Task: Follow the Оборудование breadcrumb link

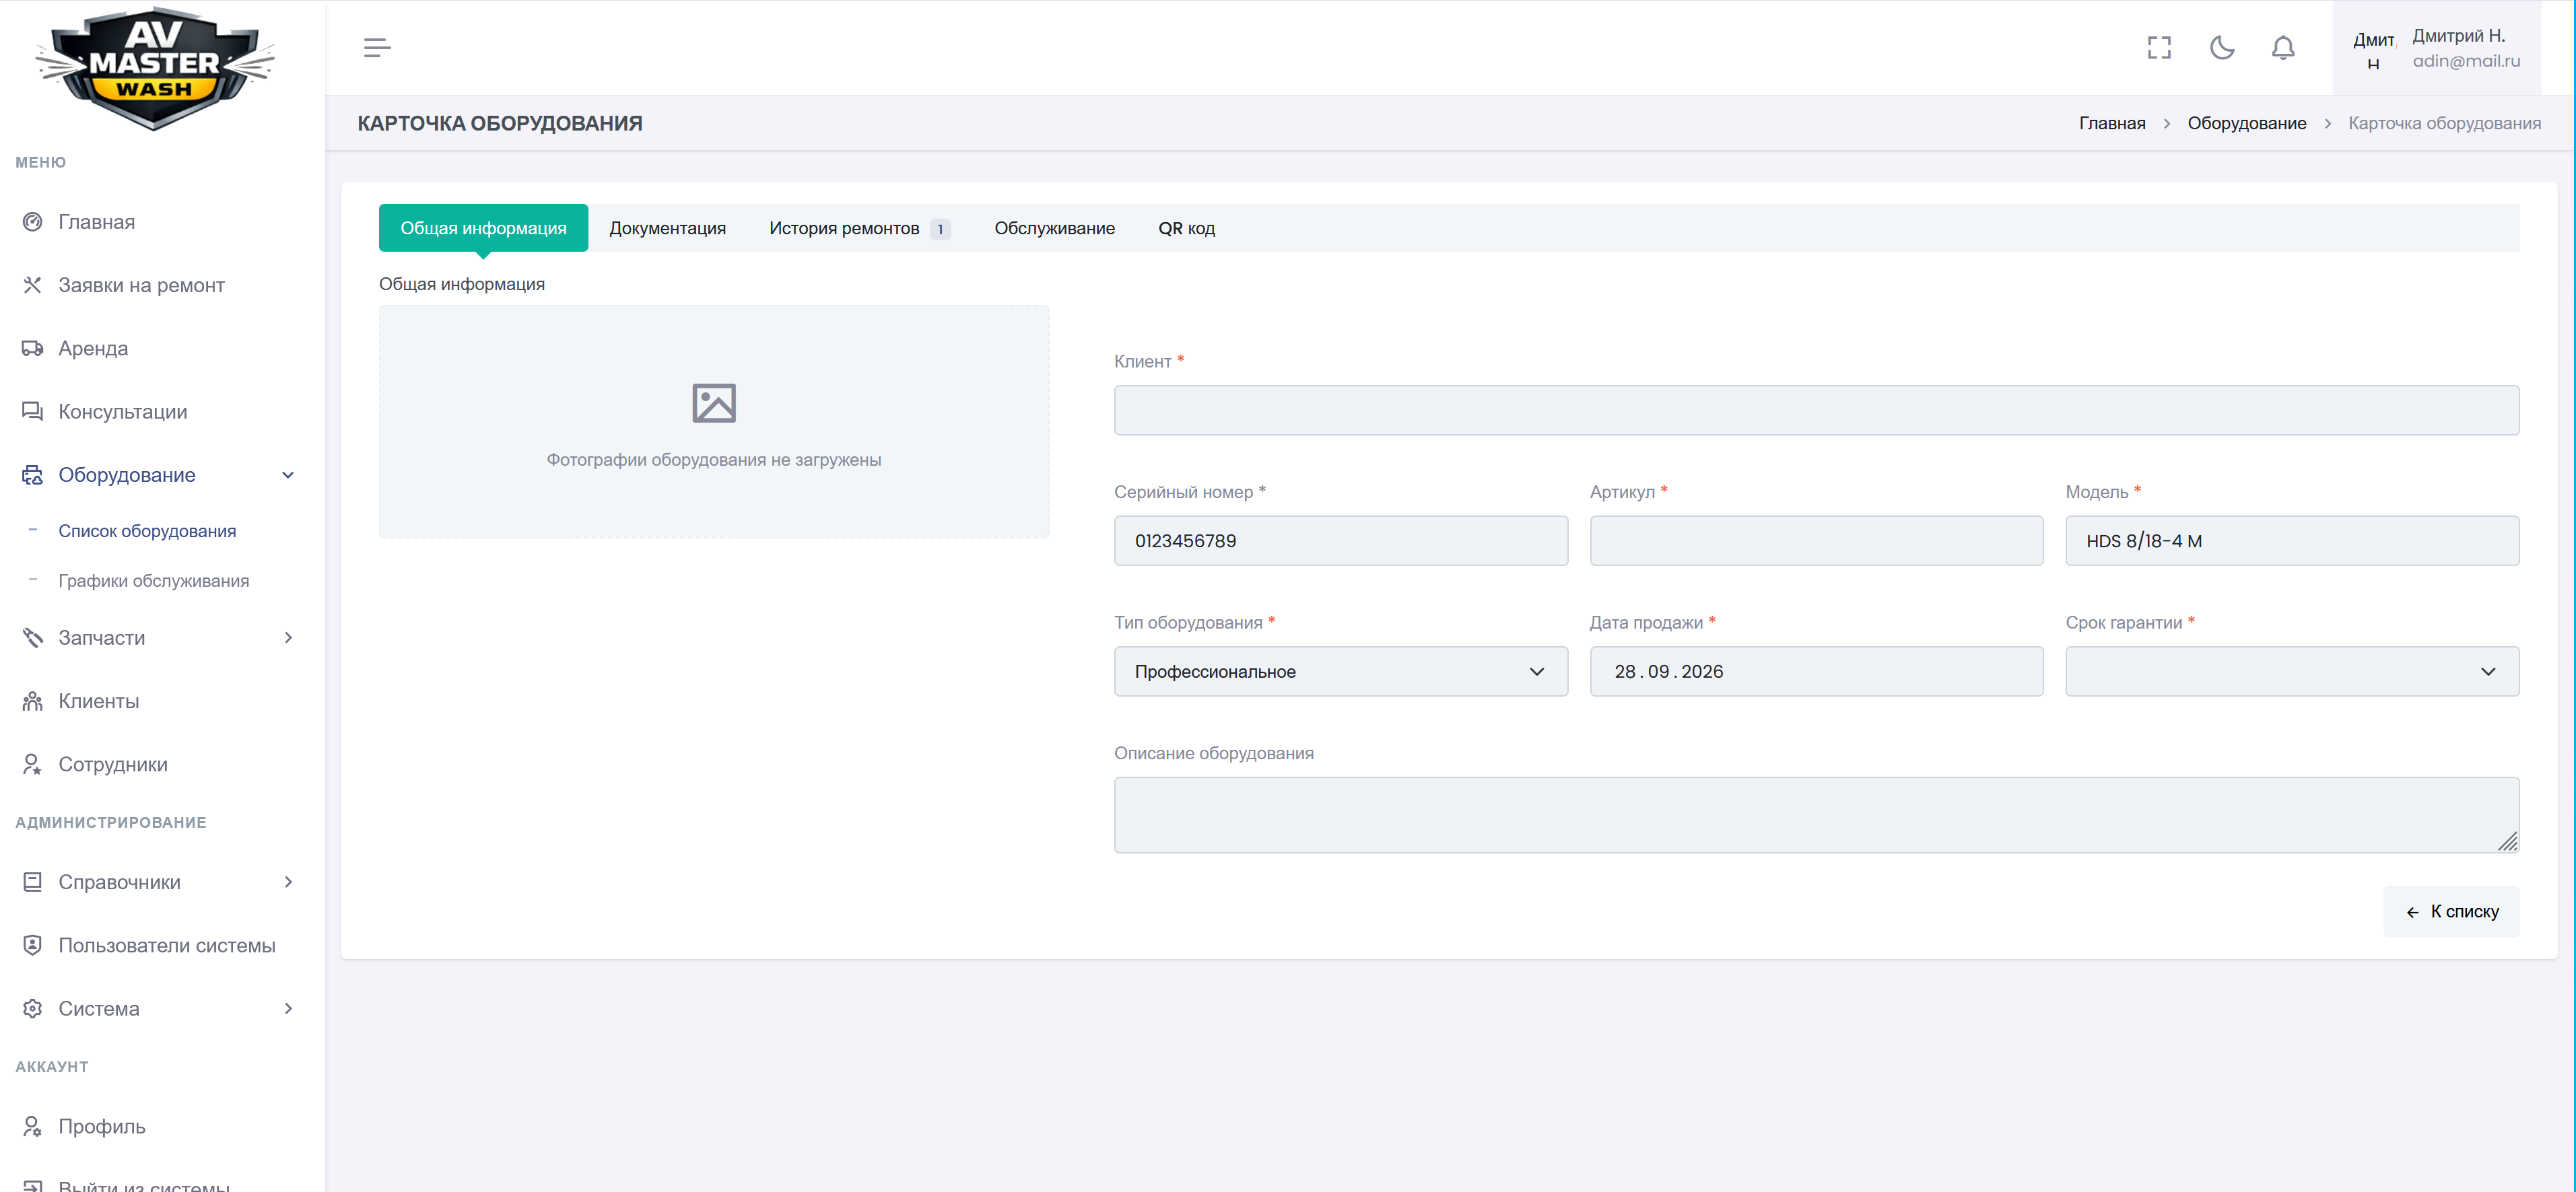Action: point(2246,123)
